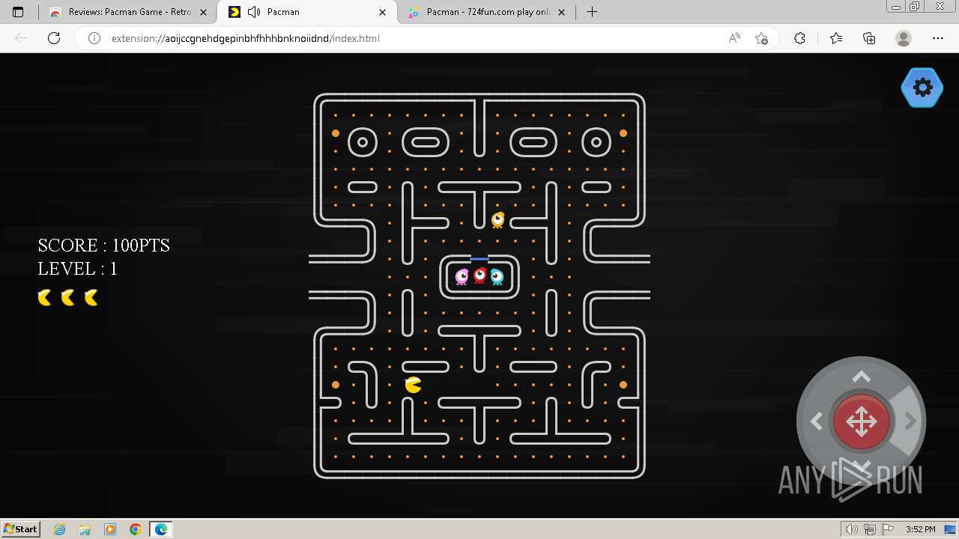Click the bottom-left large power pellet

coord(336,385)
